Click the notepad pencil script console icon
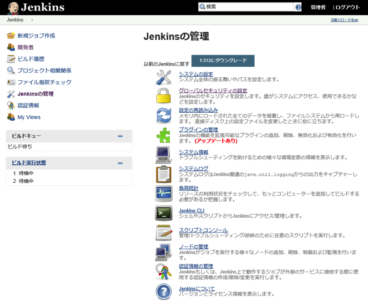The image size is (368, 301). (164, 233)
